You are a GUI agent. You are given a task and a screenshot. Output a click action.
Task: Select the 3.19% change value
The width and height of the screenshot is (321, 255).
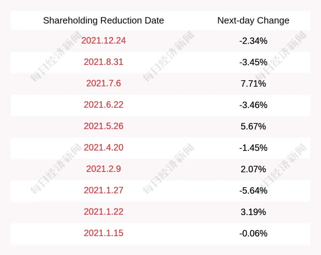click(253, 212)
